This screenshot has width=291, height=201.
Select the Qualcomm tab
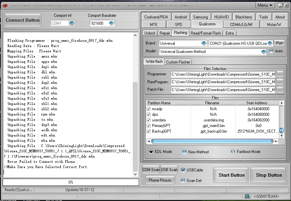tap(207, 24)
